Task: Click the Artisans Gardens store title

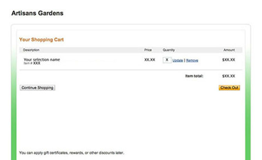Action: (x=38, y=13)
